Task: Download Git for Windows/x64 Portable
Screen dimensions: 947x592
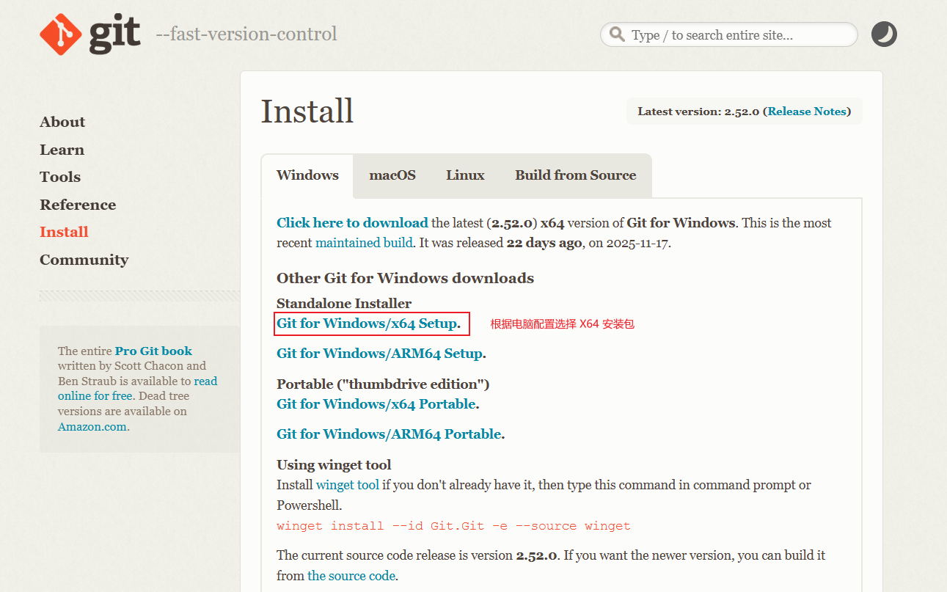Action: coord(376,404)
